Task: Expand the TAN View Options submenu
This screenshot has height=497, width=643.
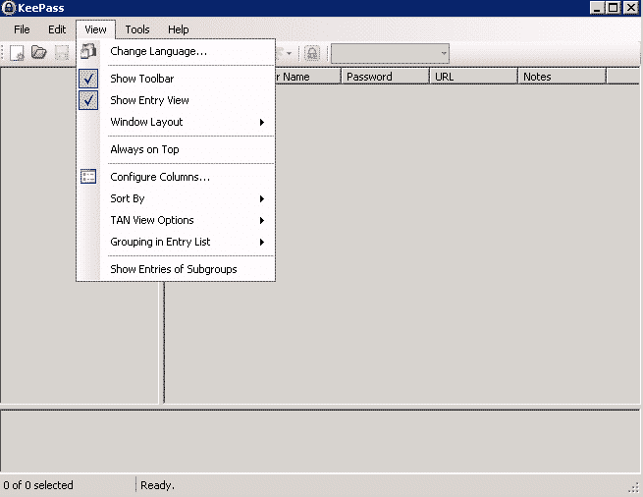Action: [176, 220]
